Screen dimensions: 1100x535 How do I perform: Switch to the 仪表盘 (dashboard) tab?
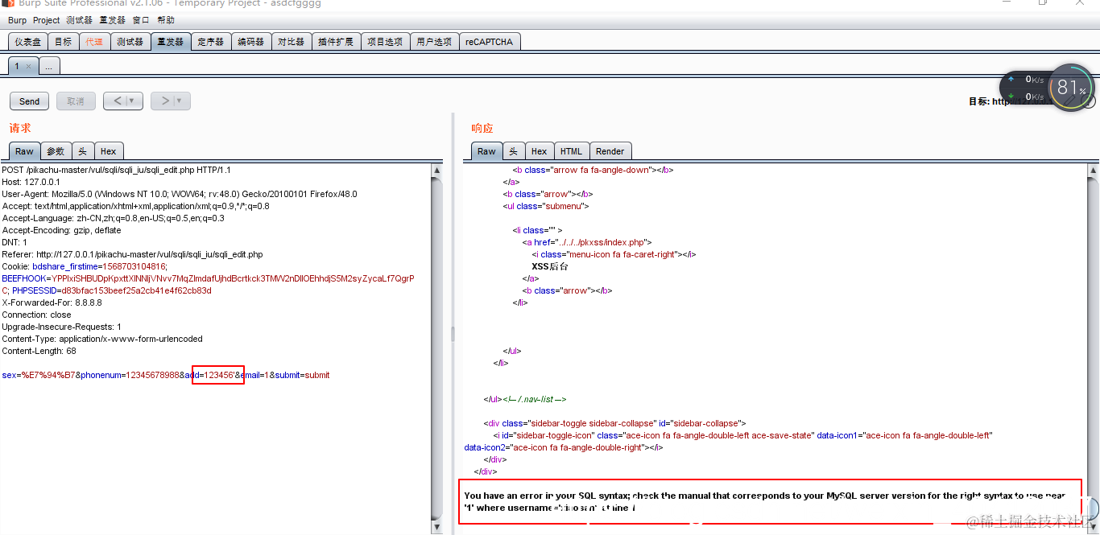click(27, 42)
